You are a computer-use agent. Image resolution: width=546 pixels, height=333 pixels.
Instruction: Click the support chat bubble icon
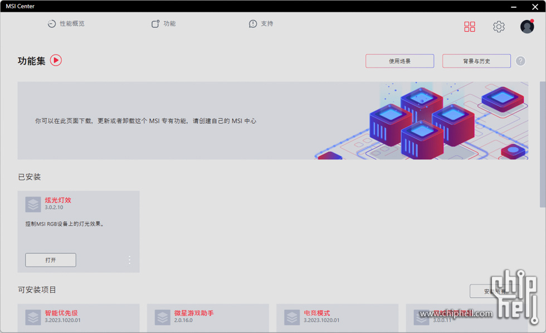pos(253,23)
